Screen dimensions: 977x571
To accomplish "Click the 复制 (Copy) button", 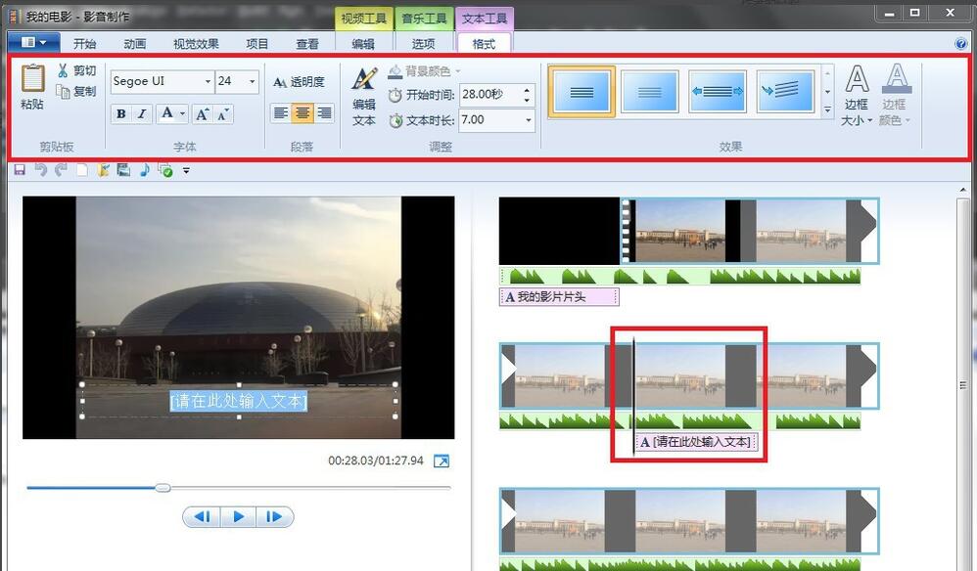I will [x=76, y=92].
